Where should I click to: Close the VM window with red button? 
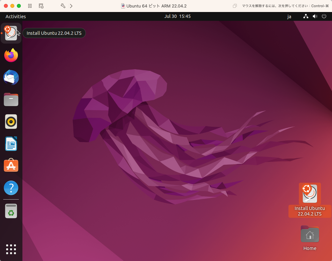(6, 6)
